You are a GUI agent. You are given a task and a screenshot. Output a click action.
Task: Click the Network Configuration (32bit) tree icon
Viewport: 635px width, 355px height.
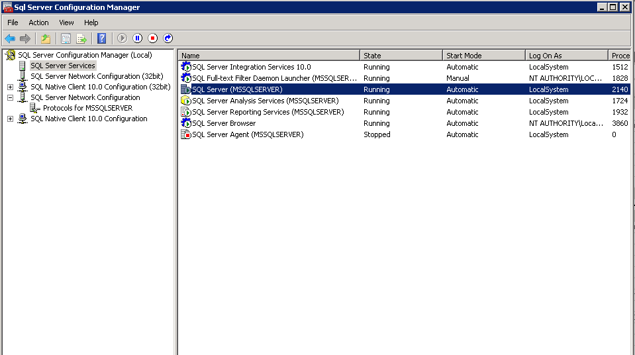click(x=23, y=76)
